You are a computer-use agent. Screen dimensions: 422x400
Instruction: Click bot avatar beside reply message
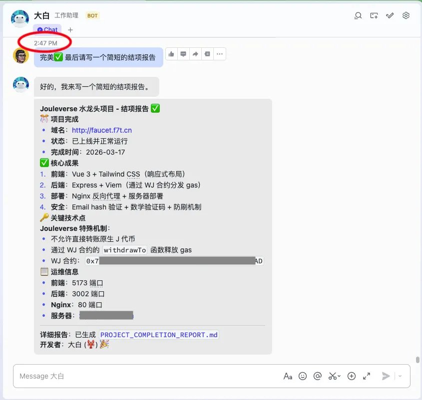pyautogui.click(x=21, y=85)
